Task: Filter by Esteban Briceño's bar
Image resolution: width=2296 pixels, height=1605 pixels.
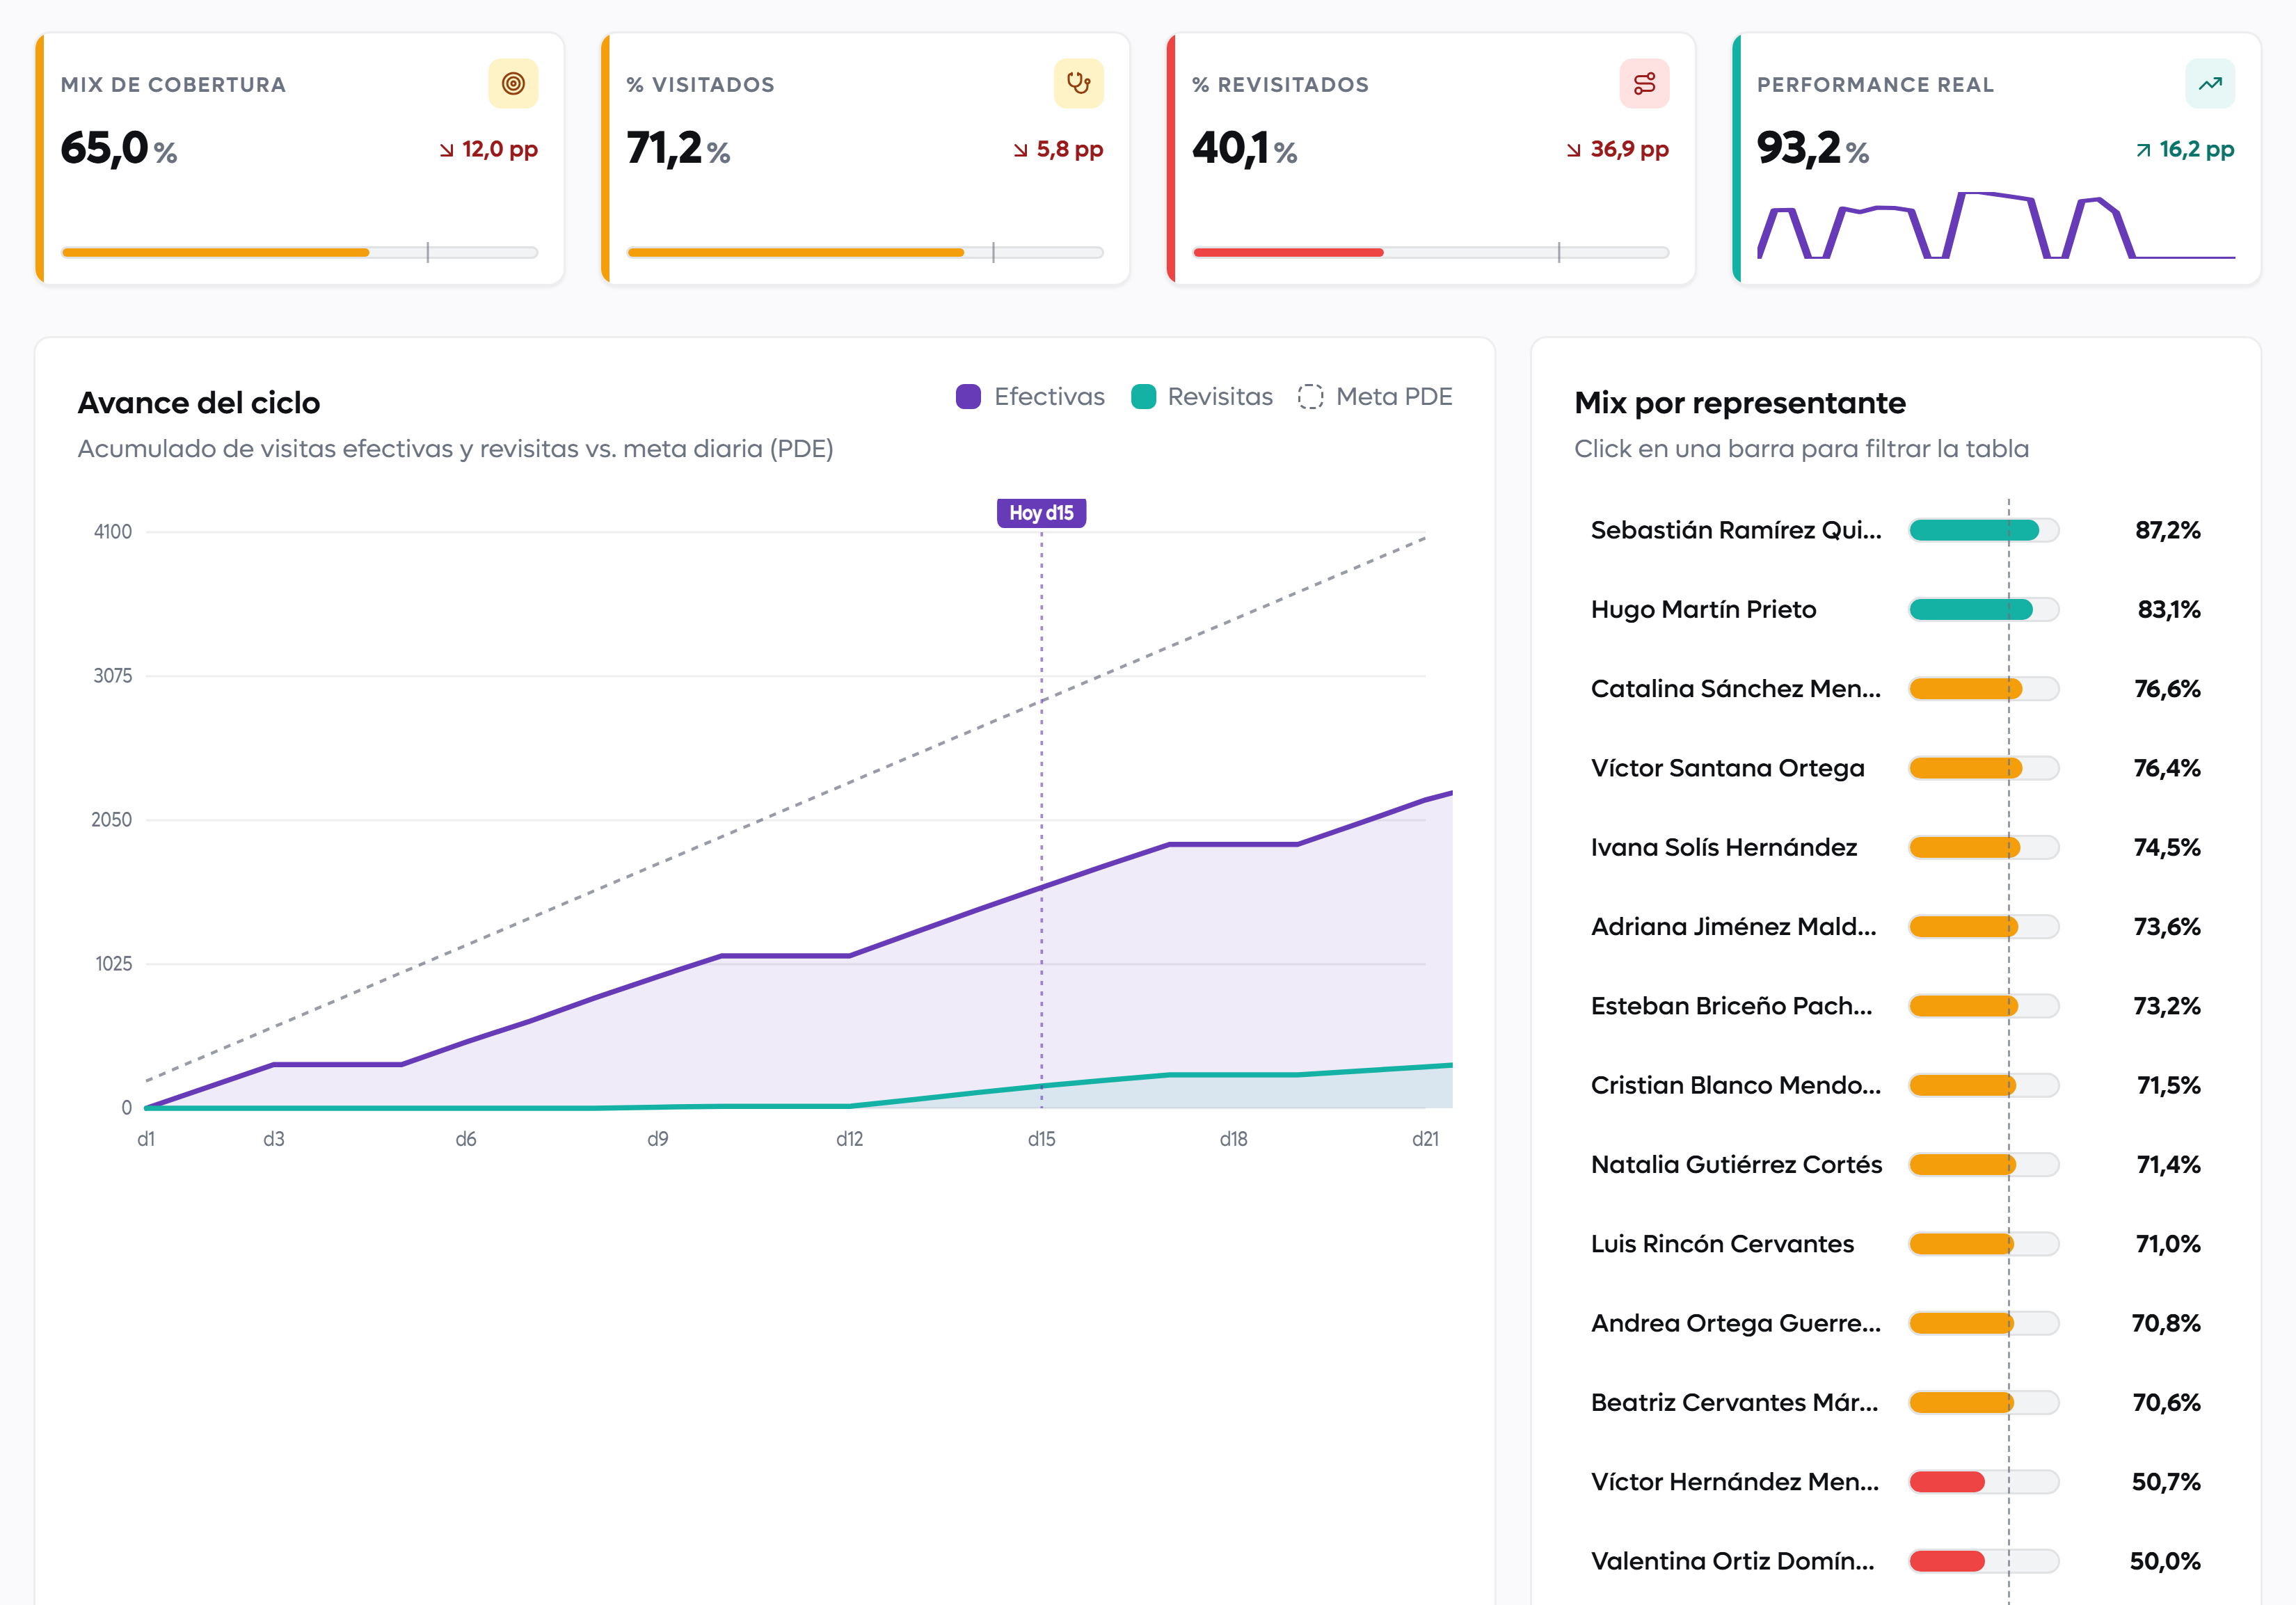Action: pos(1983,1006)
